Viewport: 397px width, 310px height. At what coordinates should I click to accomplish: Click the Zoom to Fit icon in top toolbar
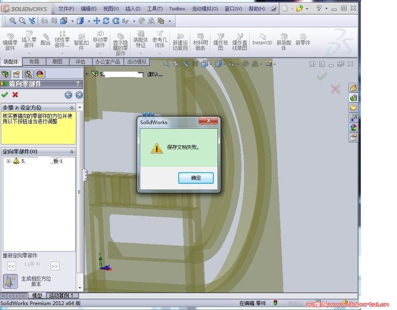(13, 21)
